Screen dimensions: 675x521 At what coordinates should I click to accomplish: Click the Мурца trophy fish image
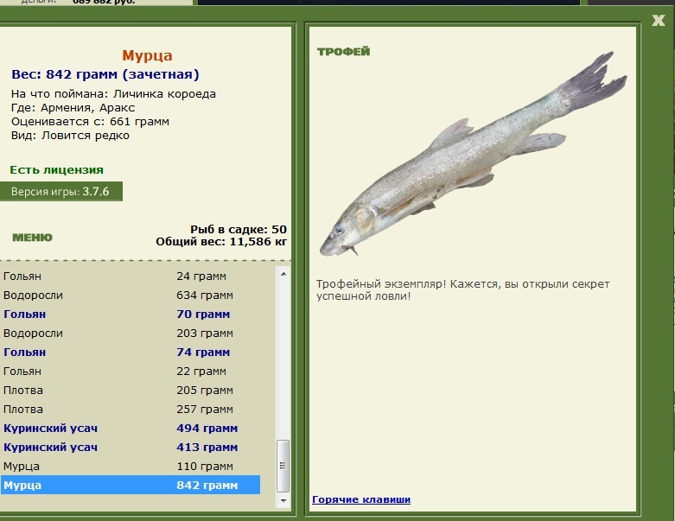473,154
